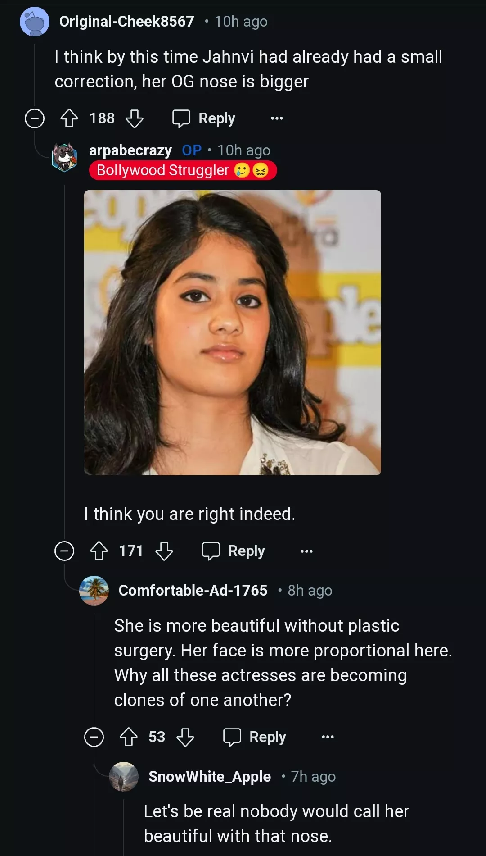
Task: Open the attached photo in arpabecrazy's reply
Action: click(232, 332)
